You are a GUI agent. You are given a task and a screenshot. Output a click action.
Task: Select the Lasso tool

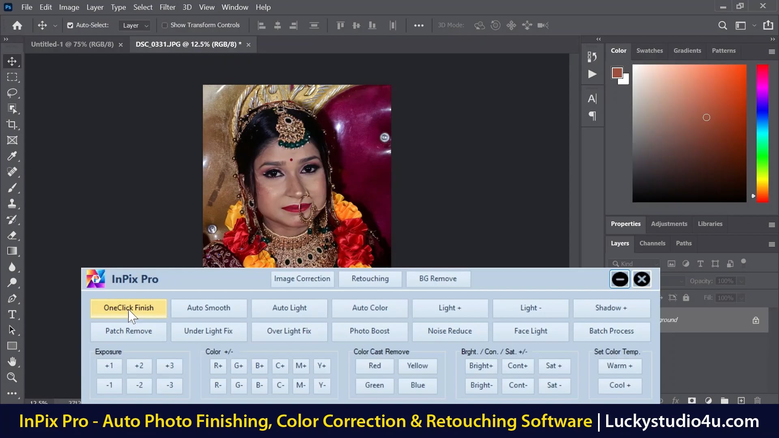pos(12,93)
